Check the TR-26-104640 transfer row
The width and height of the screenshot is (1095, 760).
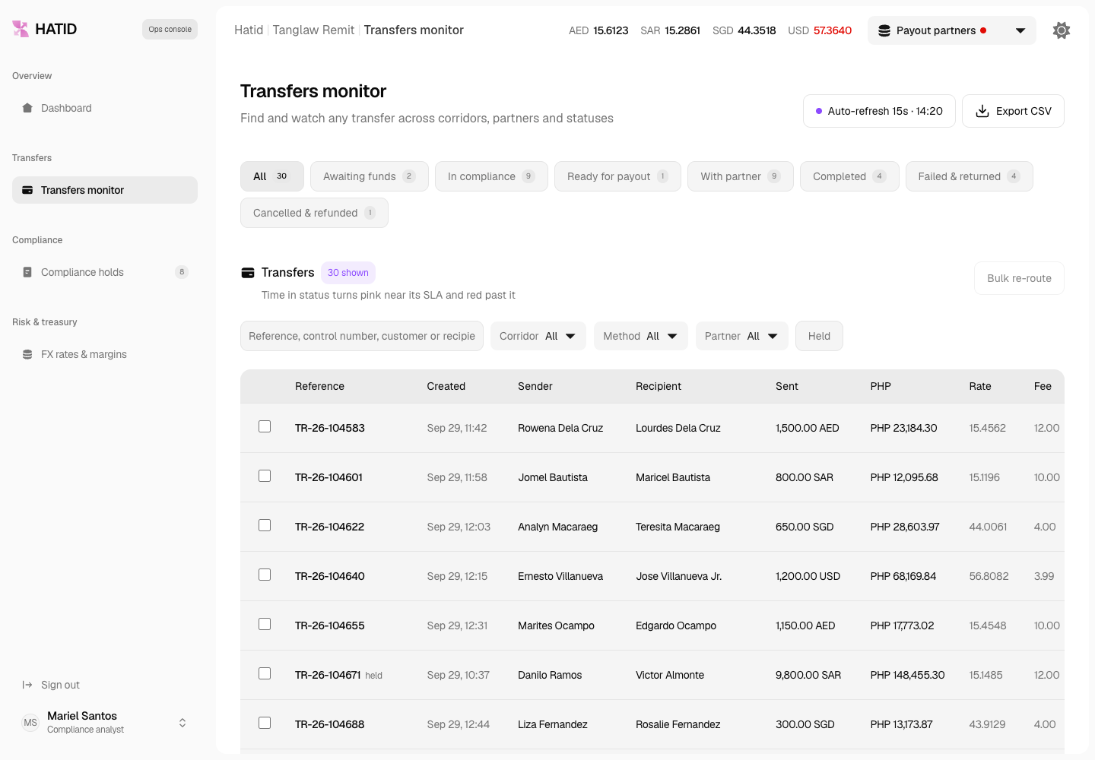(x=265, y=575)
